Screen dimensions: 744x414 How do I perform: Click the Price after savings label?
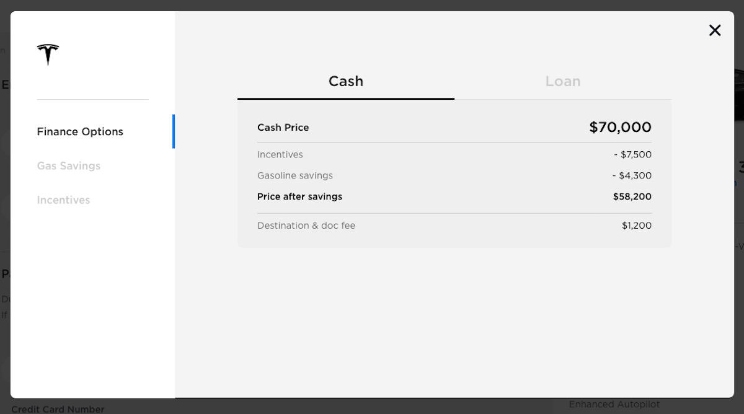pyautogui.click(x=299, y=196)
